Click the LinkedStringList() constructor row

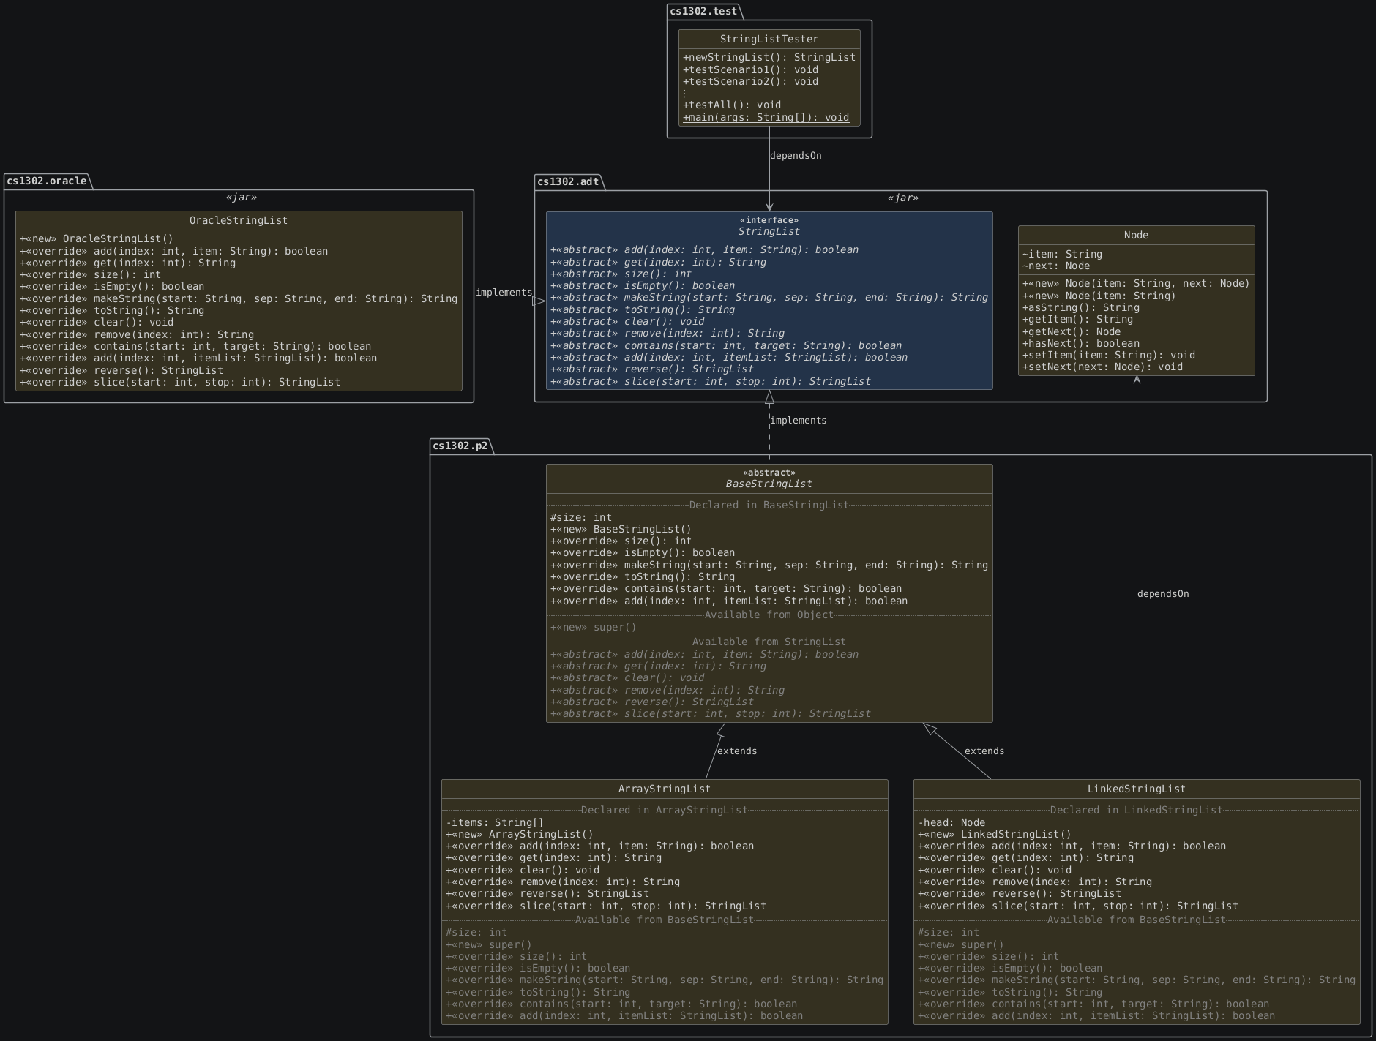coord(995,835)
